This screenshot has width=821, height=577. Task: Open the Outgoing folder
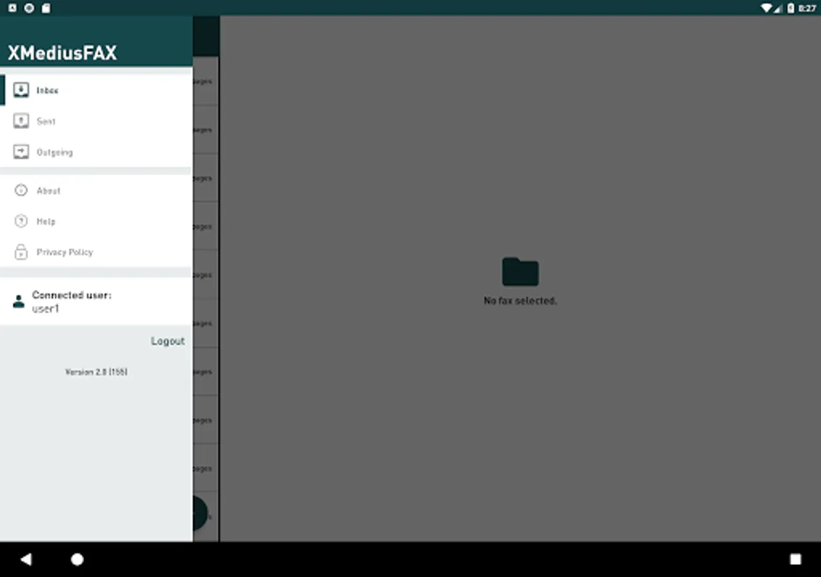(x=96, y=152)
